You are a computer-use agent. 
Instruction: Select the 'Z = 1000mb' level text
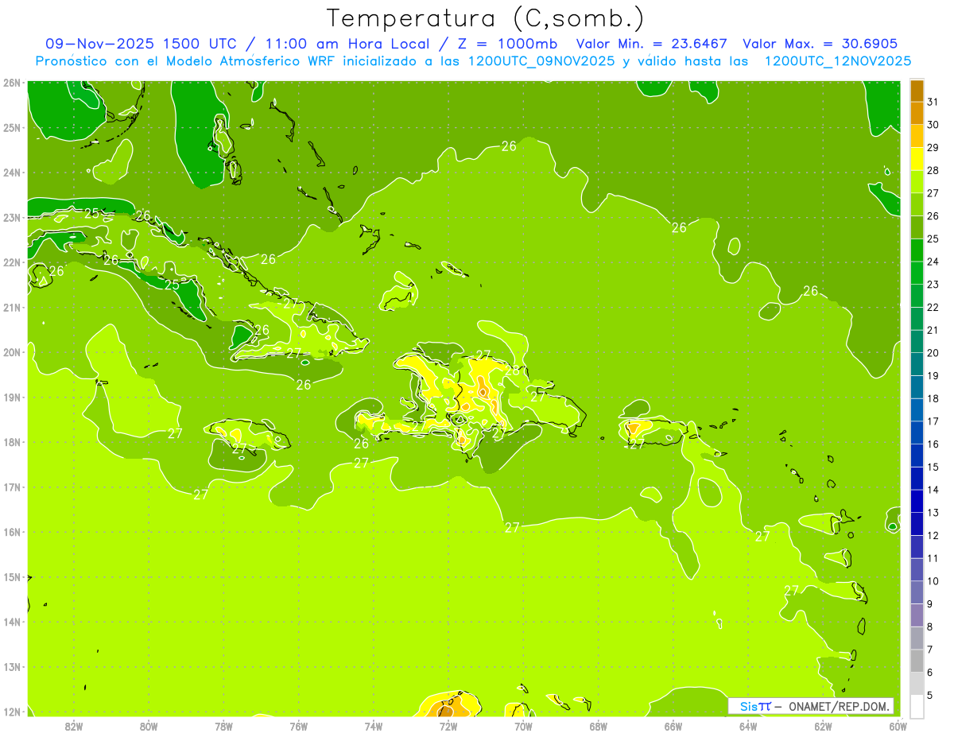click(507, 44)
